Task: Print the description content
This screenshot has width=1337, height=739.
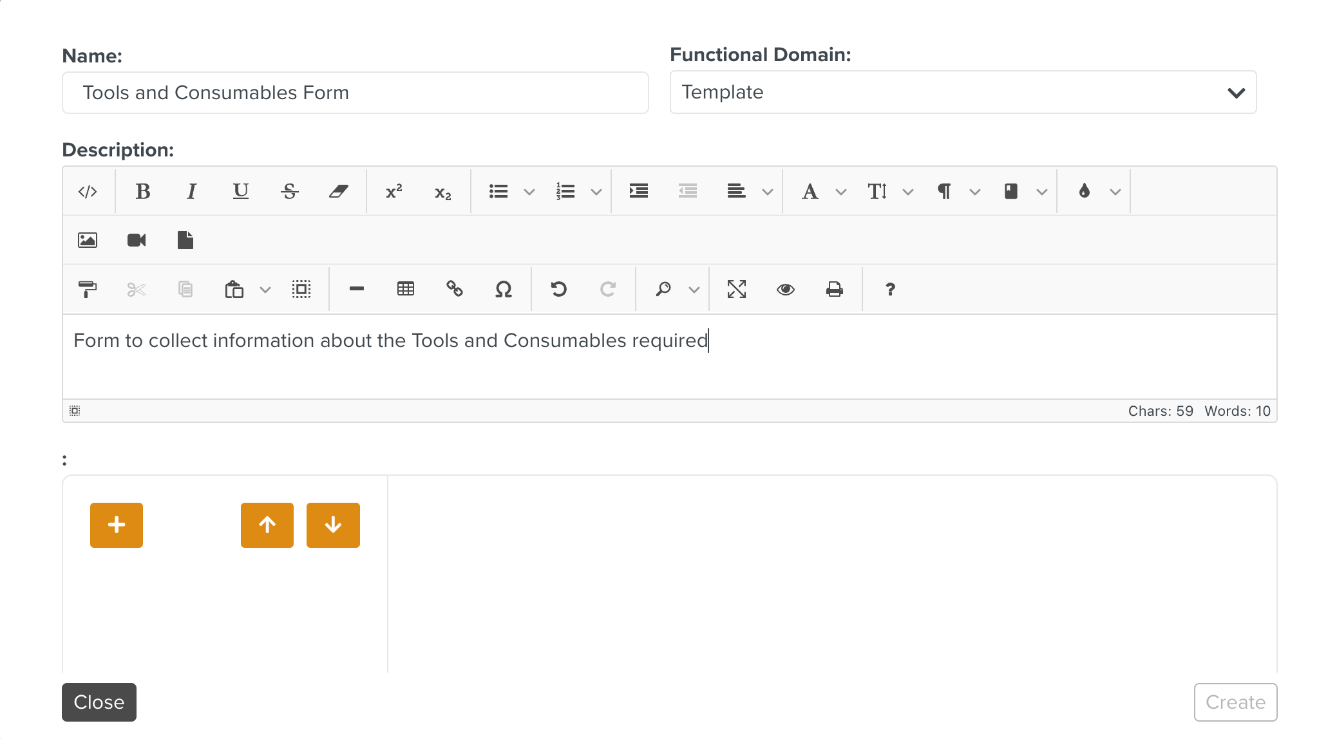Action: [834, 289]
